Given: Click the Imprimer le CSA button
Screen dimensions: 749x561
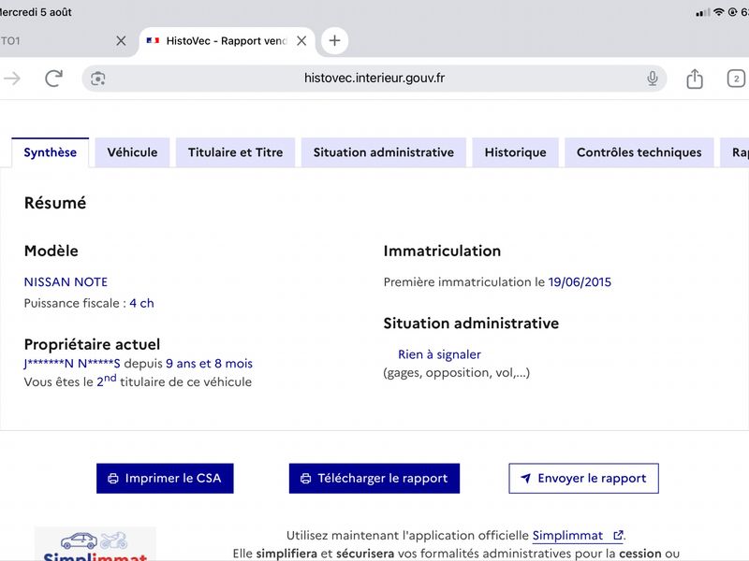Looking at the screenshot, I should (165, 478).
